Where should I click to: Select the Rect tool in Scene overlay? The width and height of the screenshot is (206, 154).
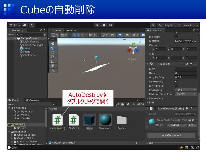point(53,61)
